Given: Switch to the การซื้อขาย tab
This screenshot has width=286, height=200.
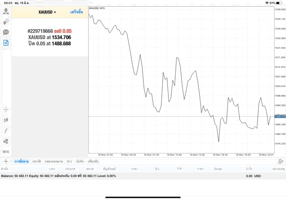Looking at the screenshot, I should (21, 161).
